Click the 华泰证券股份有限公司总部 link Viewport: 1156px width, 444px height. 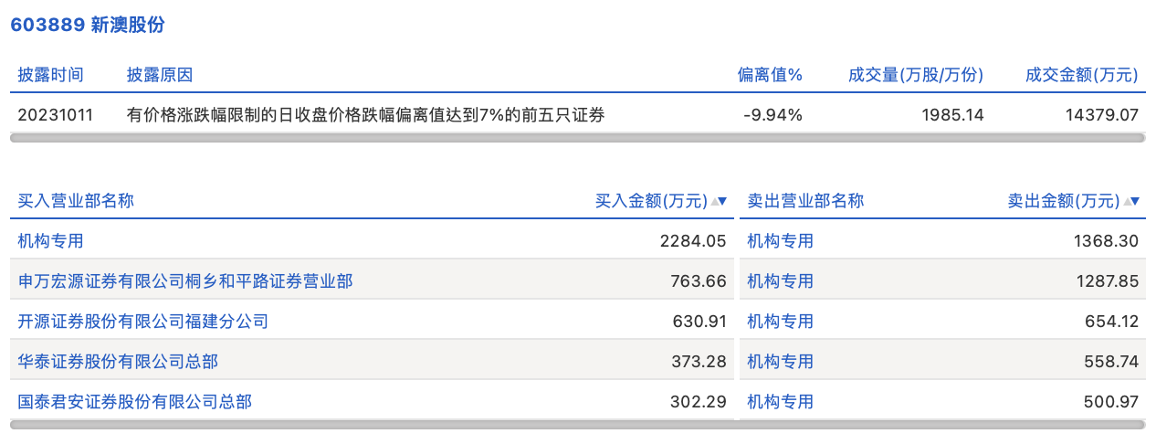(x=118, y=362)
